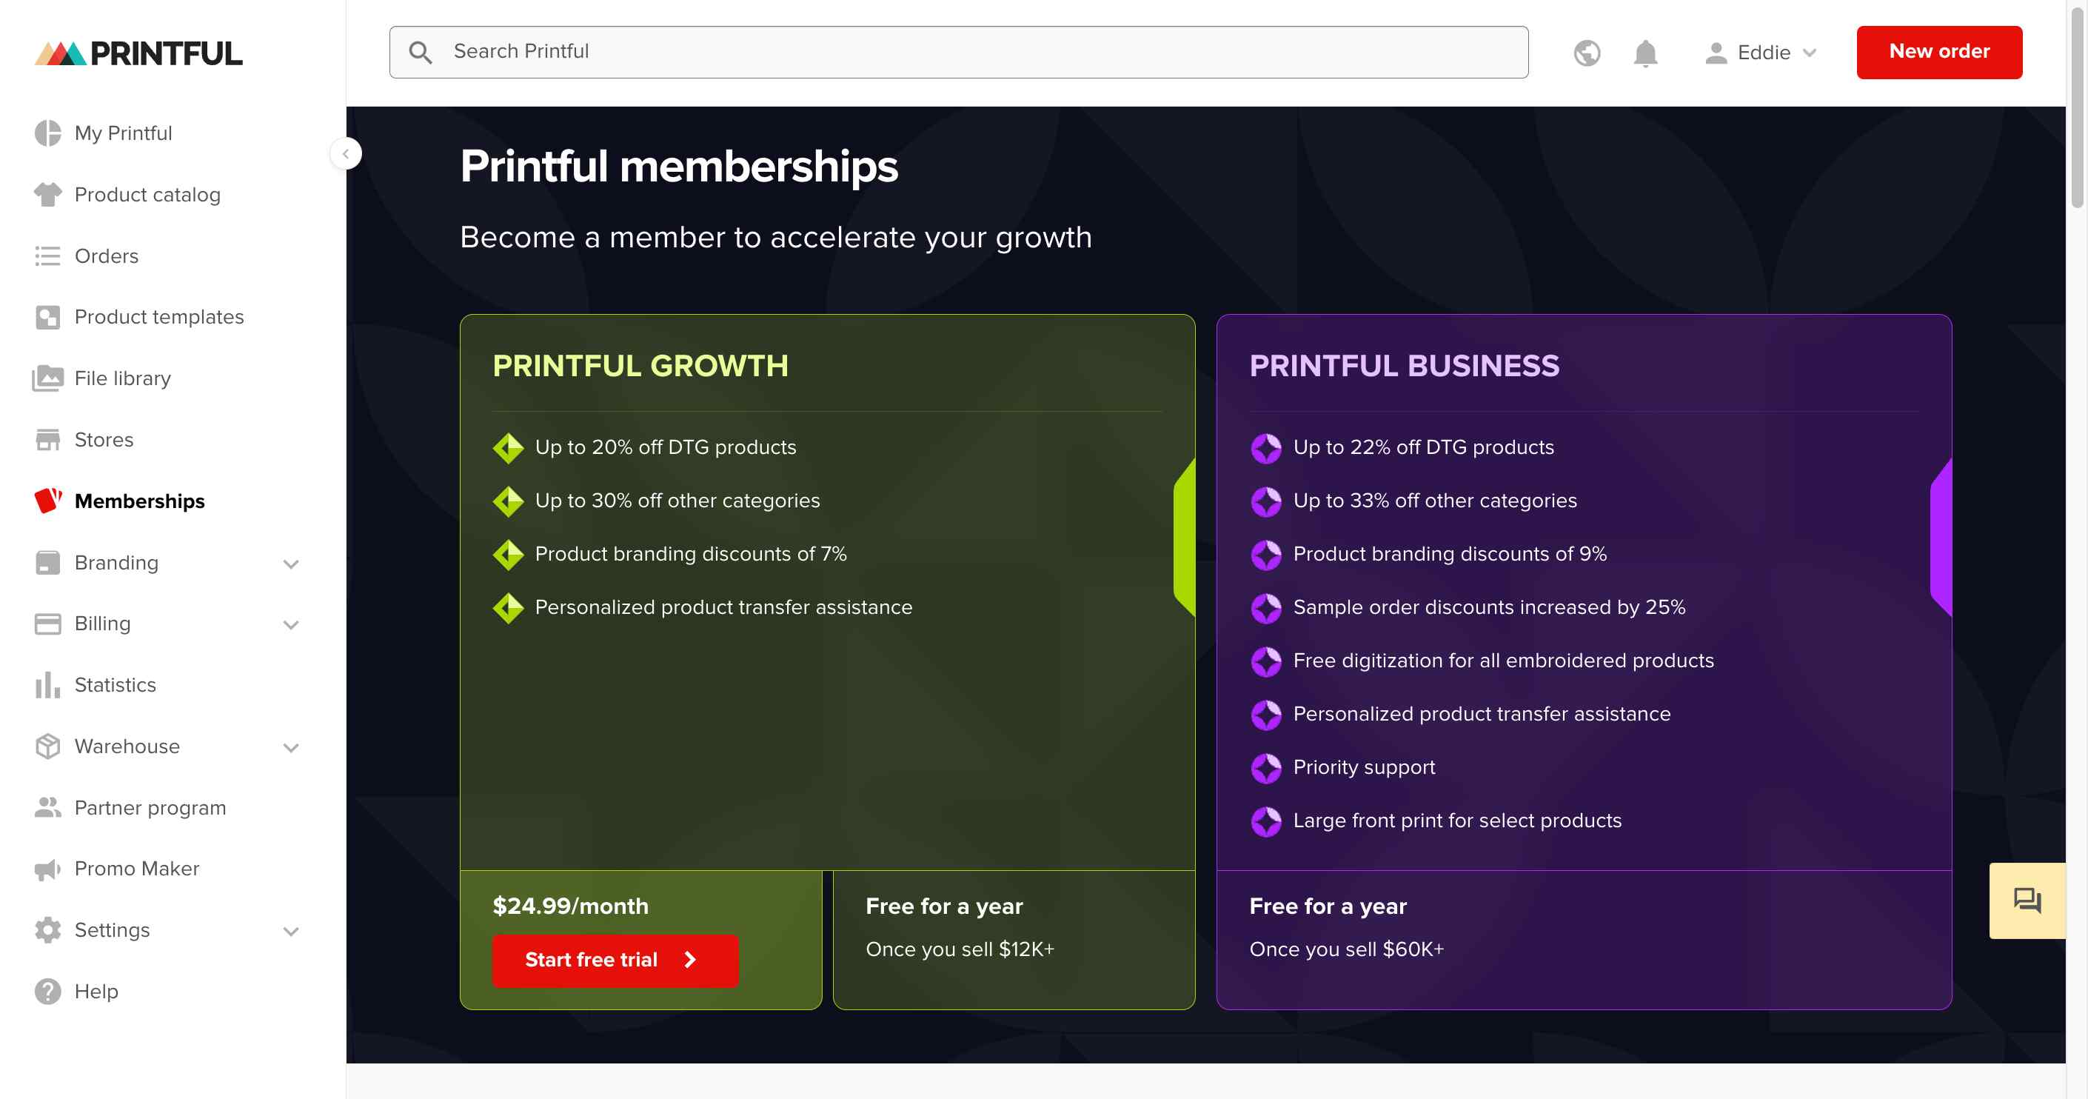Click the Promo Maker megaphone icon

47,869
